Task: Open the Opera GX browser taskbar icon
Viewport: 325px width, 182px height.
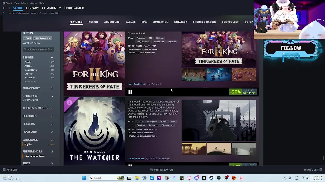Action: 189,178
